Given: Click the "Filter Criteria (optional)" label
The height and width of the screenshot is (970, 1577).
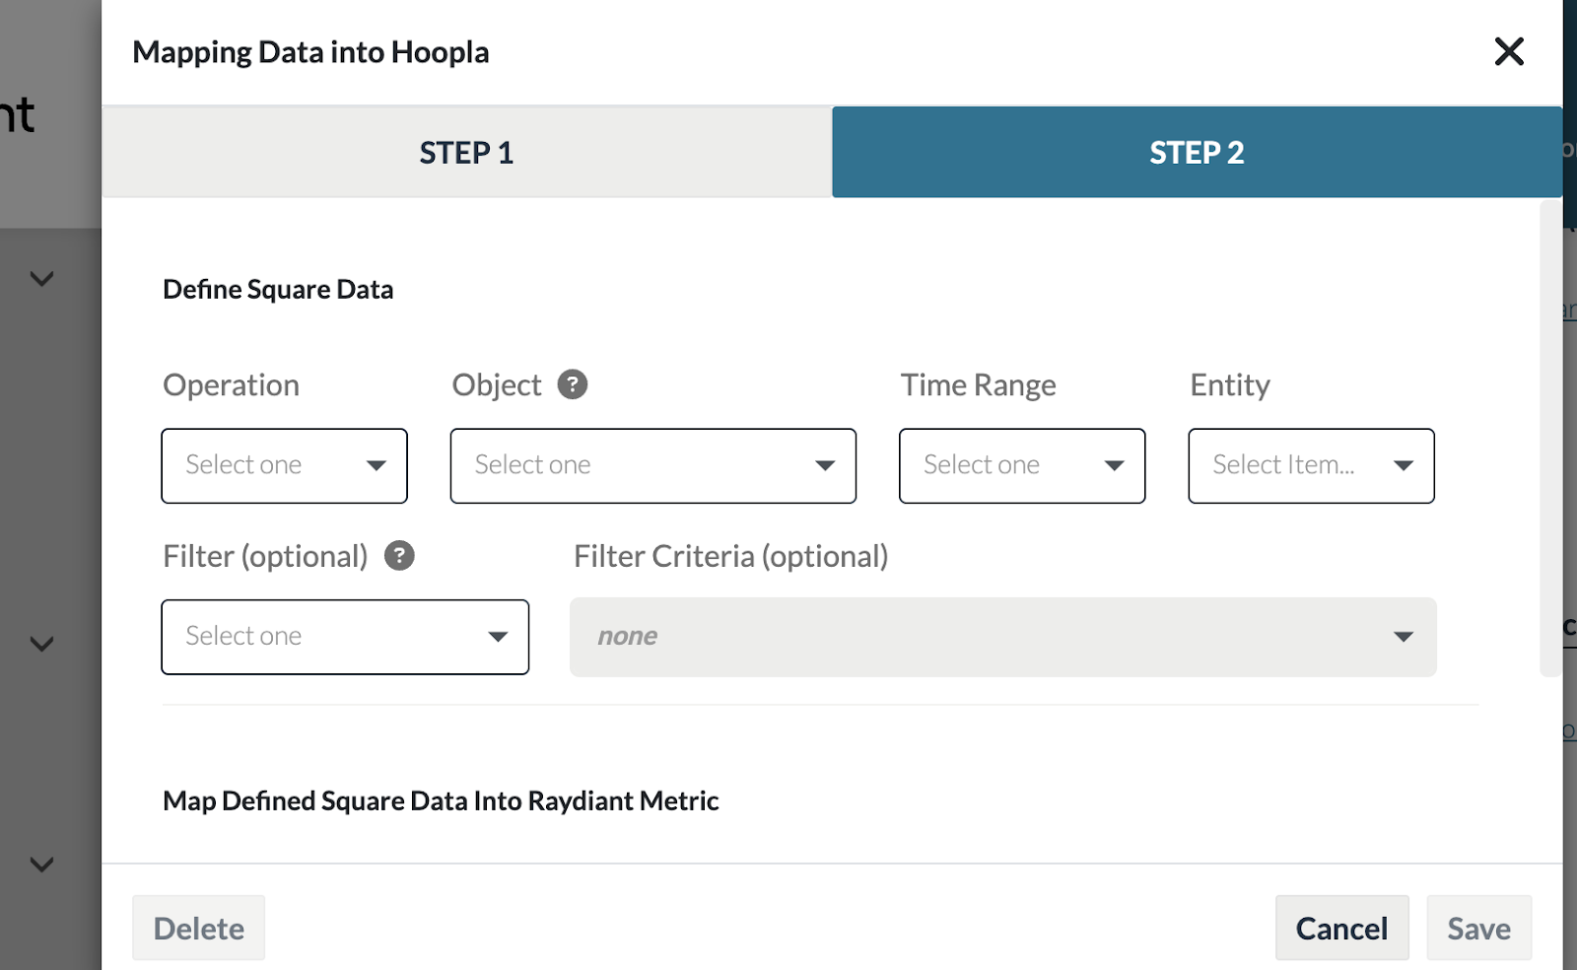Looking at the screenshot, I should (731, 556).
